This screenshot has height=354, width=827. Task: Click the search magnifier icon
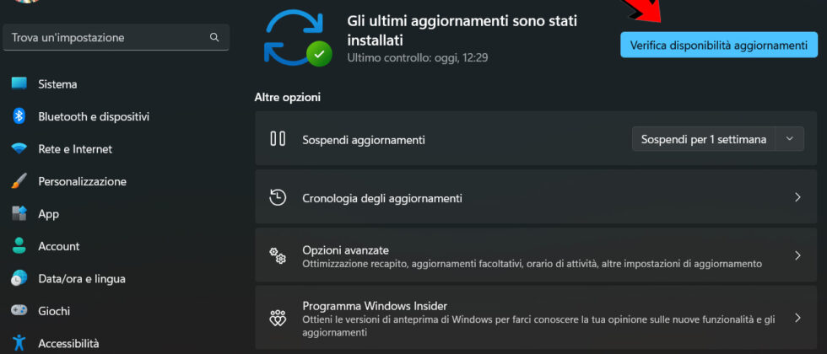tap(214, 38)
